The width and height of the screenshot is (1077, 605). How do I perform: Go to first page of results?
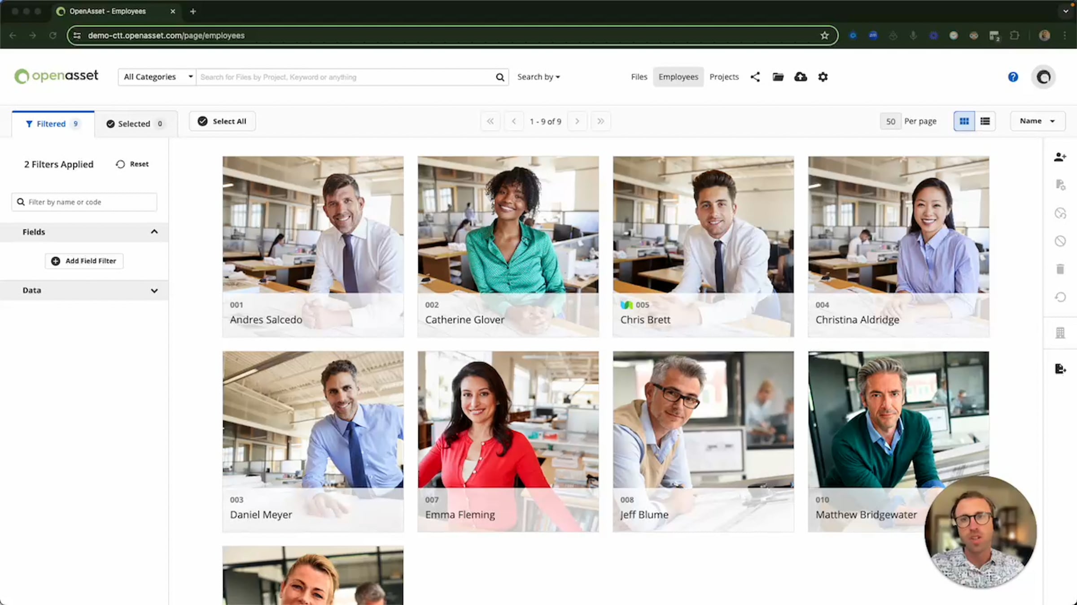[x=490, y=121]
